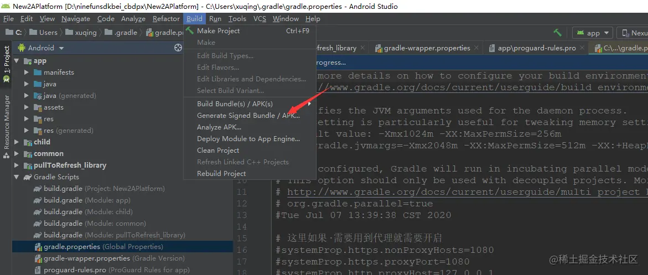Open the Resource Manager side tab
The width and height of the screenshot is (648, 275).
click(6, 126)
